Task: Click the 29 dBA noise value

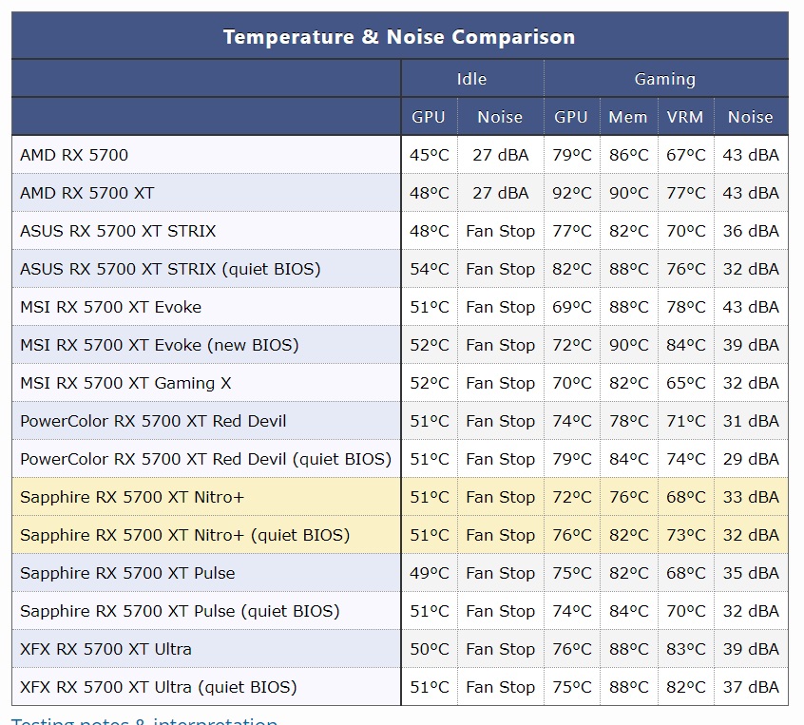Action: coord(751,459)
